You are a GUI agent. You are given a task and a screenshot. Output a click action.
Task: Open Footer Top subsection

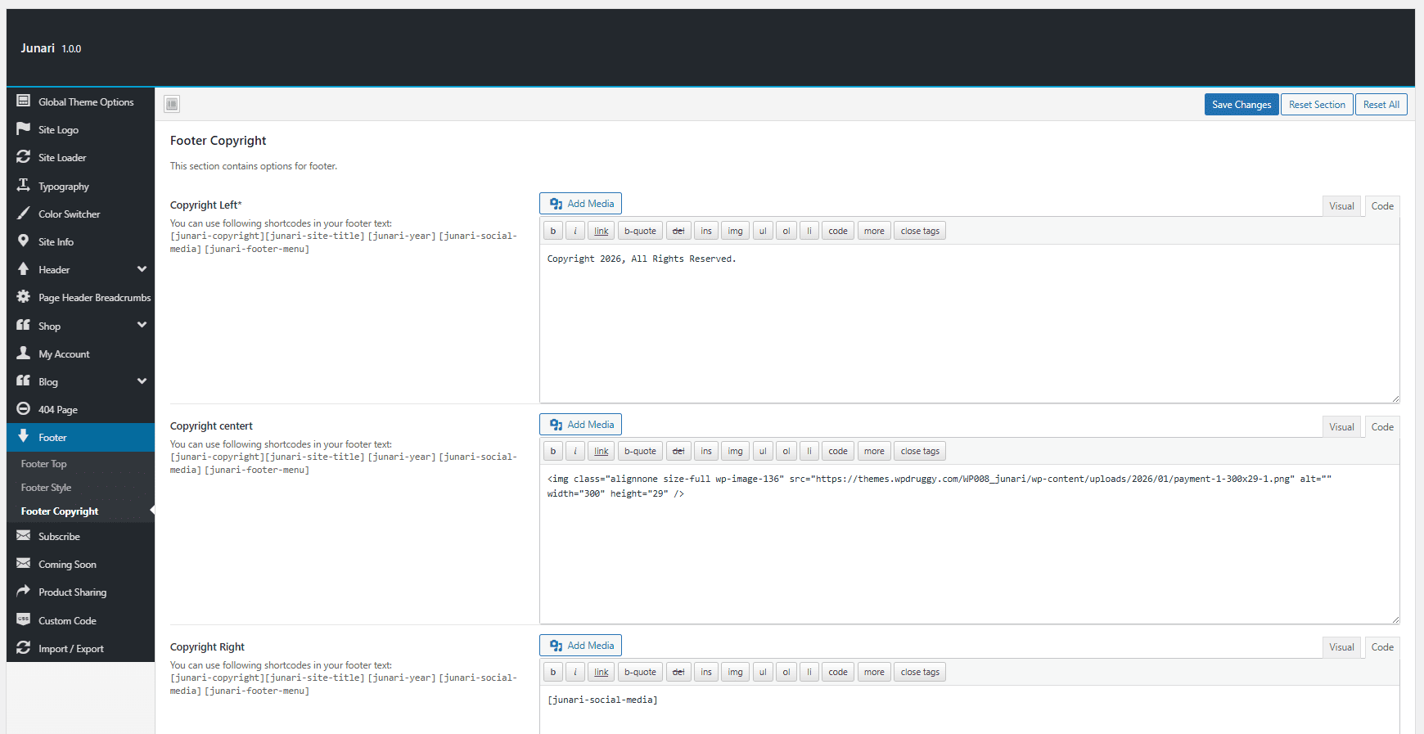tap(44, 464)
